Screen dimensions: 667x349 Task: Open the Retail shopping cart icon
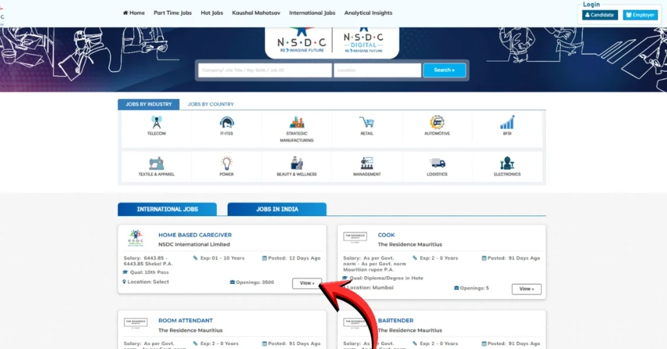coord(367,122)
